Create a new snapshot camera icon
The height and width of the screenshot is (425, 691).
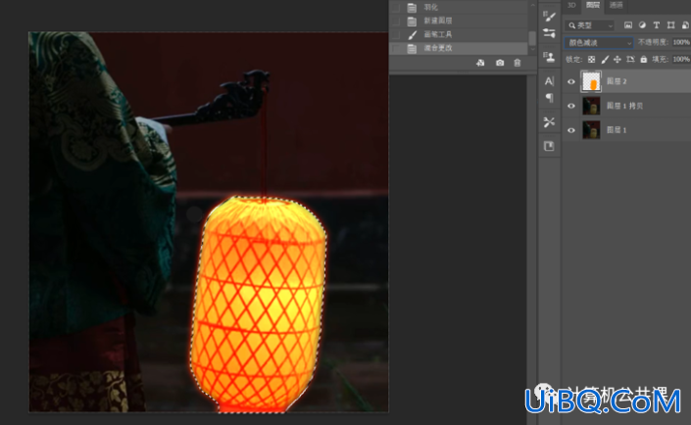499,63
